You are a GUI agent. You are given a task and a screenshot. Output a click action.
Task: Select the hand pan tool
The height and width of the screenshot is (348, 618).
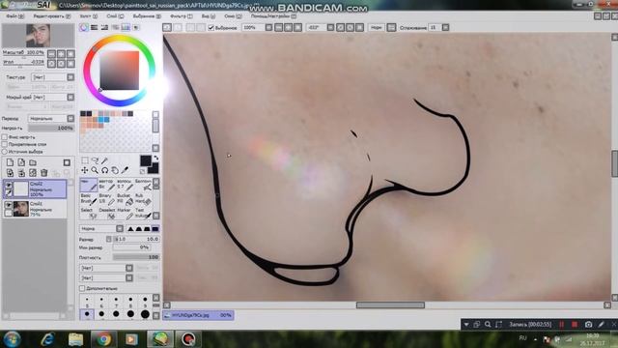pos(115,170)
